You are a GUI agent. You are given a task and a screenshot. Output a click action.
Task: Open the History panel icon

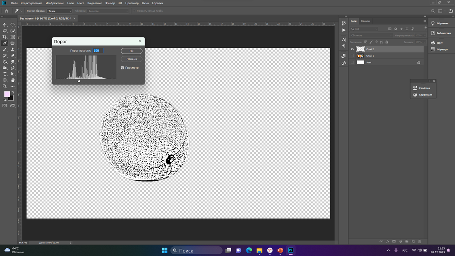click(x=344, y=23)
